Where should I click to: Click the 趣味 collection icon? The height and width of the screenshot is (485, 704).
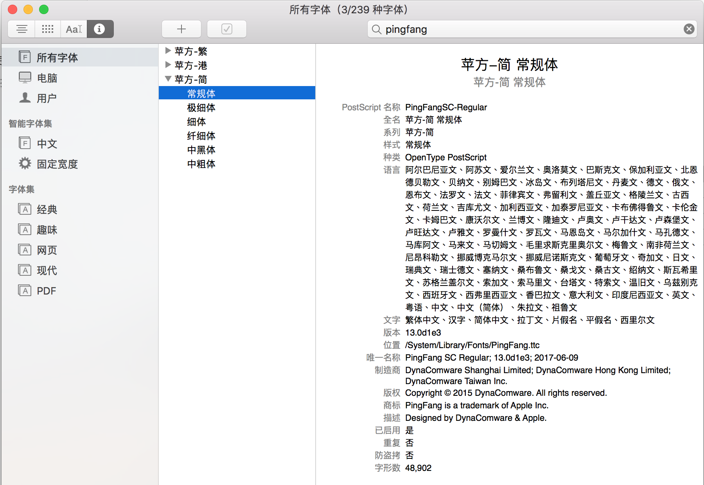[25, 230]
